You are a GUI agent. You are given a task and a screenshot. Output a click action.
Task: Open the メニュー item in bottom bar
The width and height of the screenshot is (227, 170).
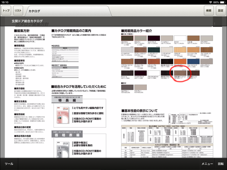click(x=207, y=164)
